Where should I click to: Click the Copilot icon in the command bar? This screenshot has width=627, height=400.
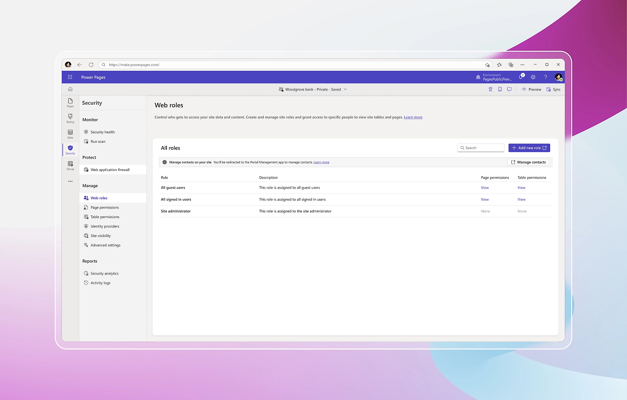[491, 89]
